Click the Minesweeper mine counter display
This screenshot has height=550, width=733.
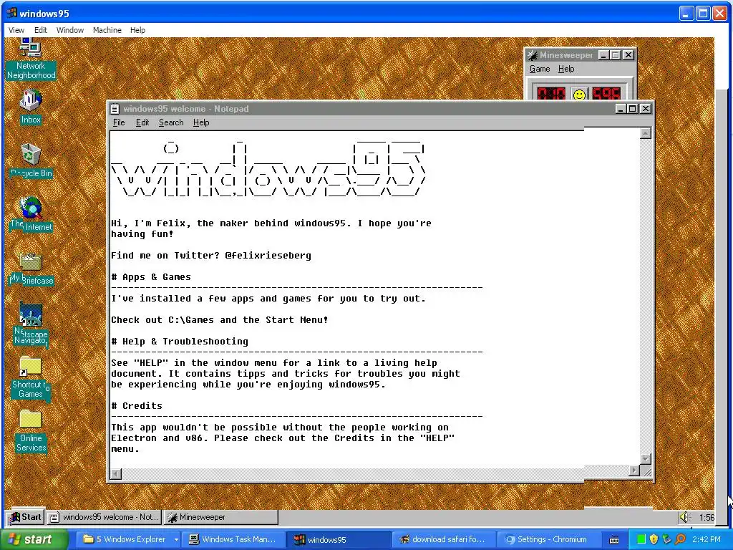point(551,94)
